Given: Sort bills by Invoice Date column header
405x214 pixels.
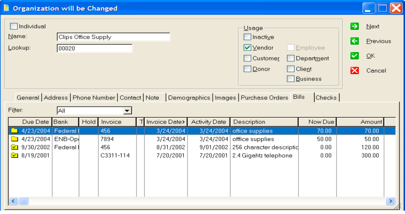Looking at the screenshot, I should [x=166, y=122].
